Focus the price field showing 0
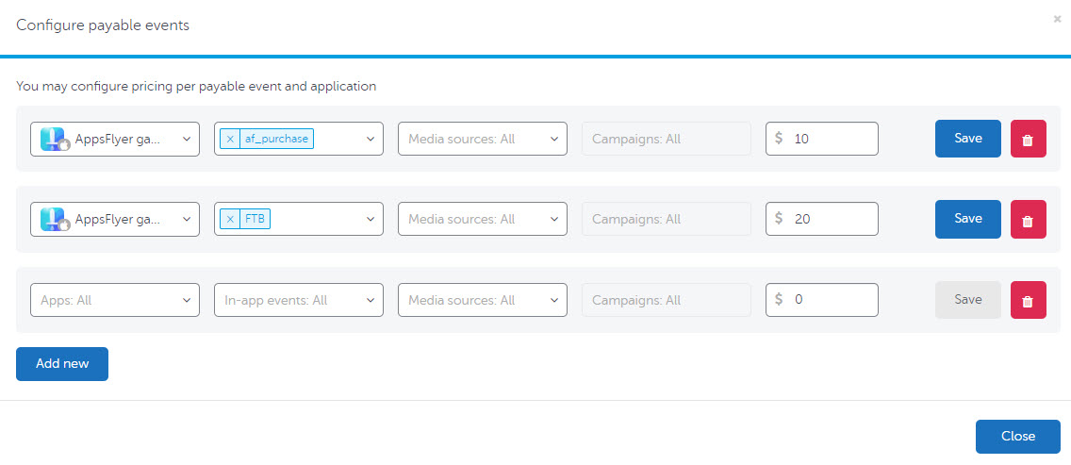The height and width of the screenshot is (465, 1071). click(x=832, y=300)
